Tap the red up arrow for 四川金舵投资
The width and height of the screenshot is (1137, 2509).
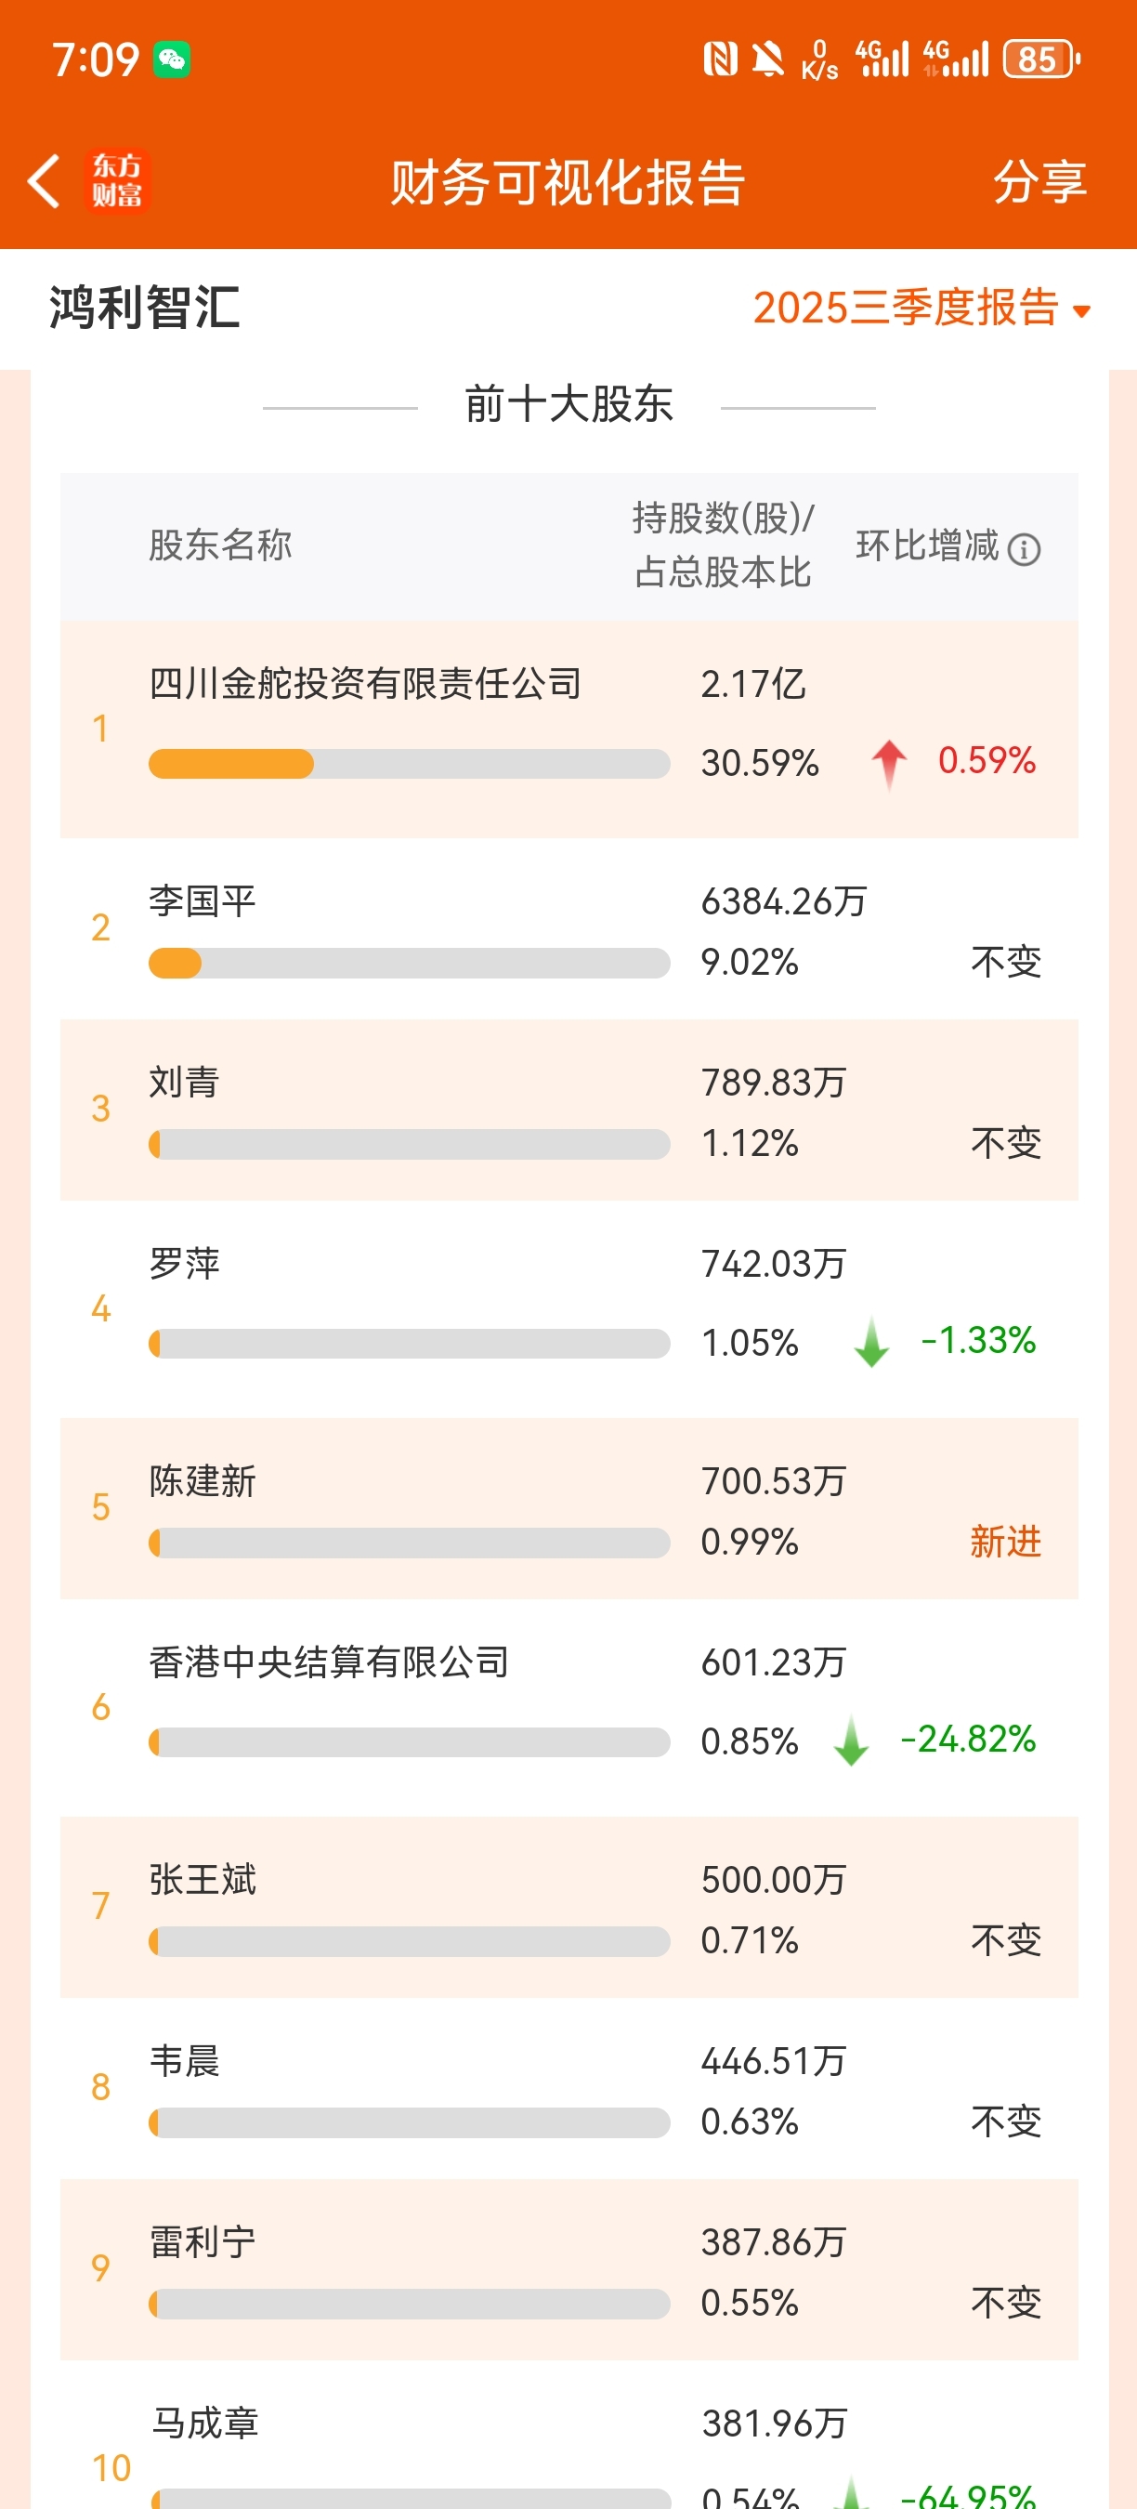889,763
